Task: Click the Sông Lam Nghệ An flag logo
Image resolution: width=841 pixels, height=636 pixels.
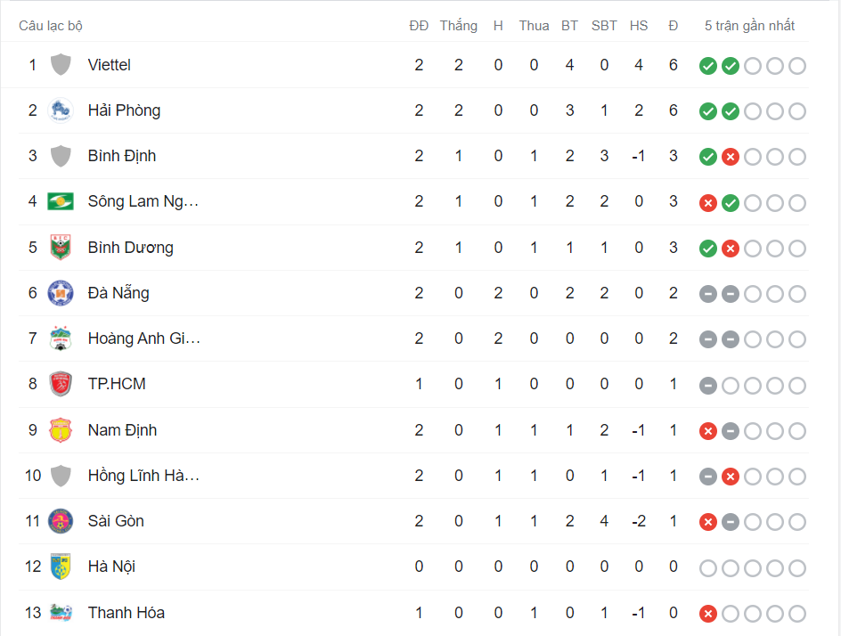Action: click(x=60, y=201)
